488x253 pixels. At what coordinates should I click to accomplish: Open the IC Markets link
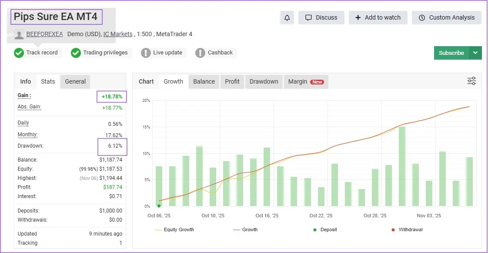click(118, 34)
